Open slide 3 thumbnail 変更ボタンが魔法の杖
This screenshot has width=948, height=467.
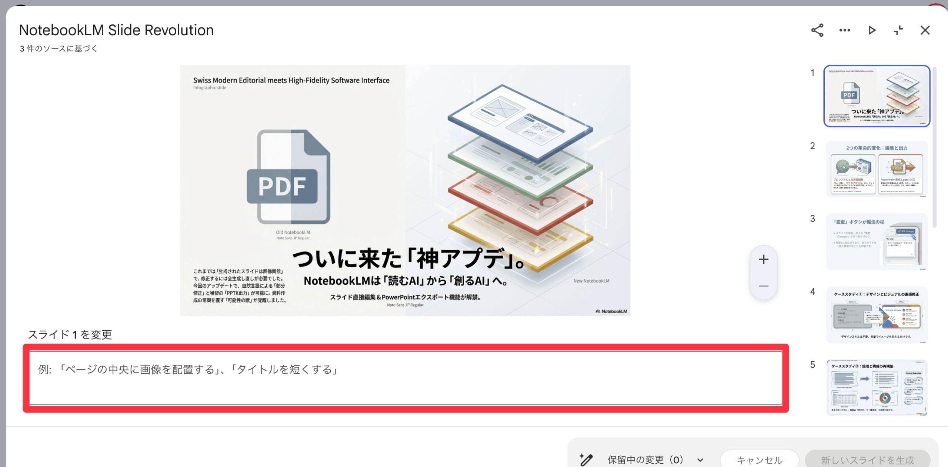coord(877,242)
